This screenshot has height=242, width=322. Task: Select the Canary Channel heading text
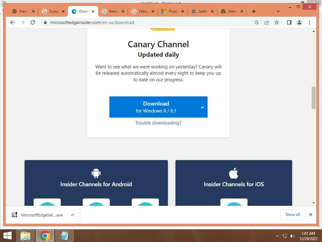(158, 44)
